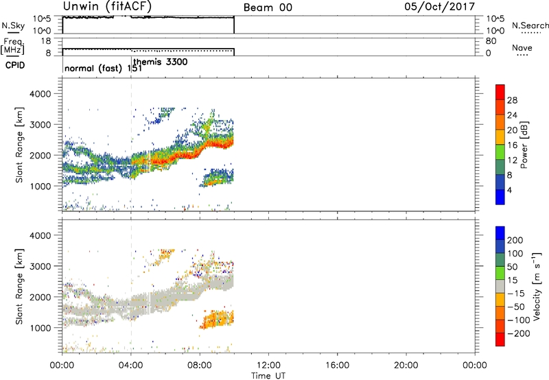Click the gray segment of the velocity color bar
Viewport: 549px width, 380px height.
[x=500, y=286]
